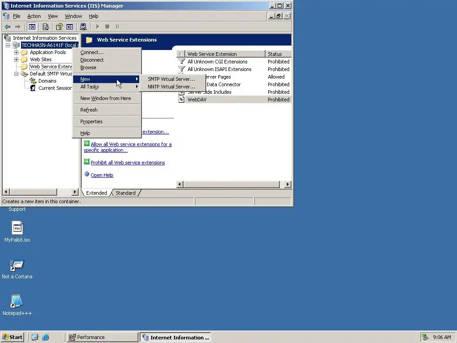457x343 pixels.
Task: Click the Show Desktop quick launch icon
Action: tap(35, 337)
